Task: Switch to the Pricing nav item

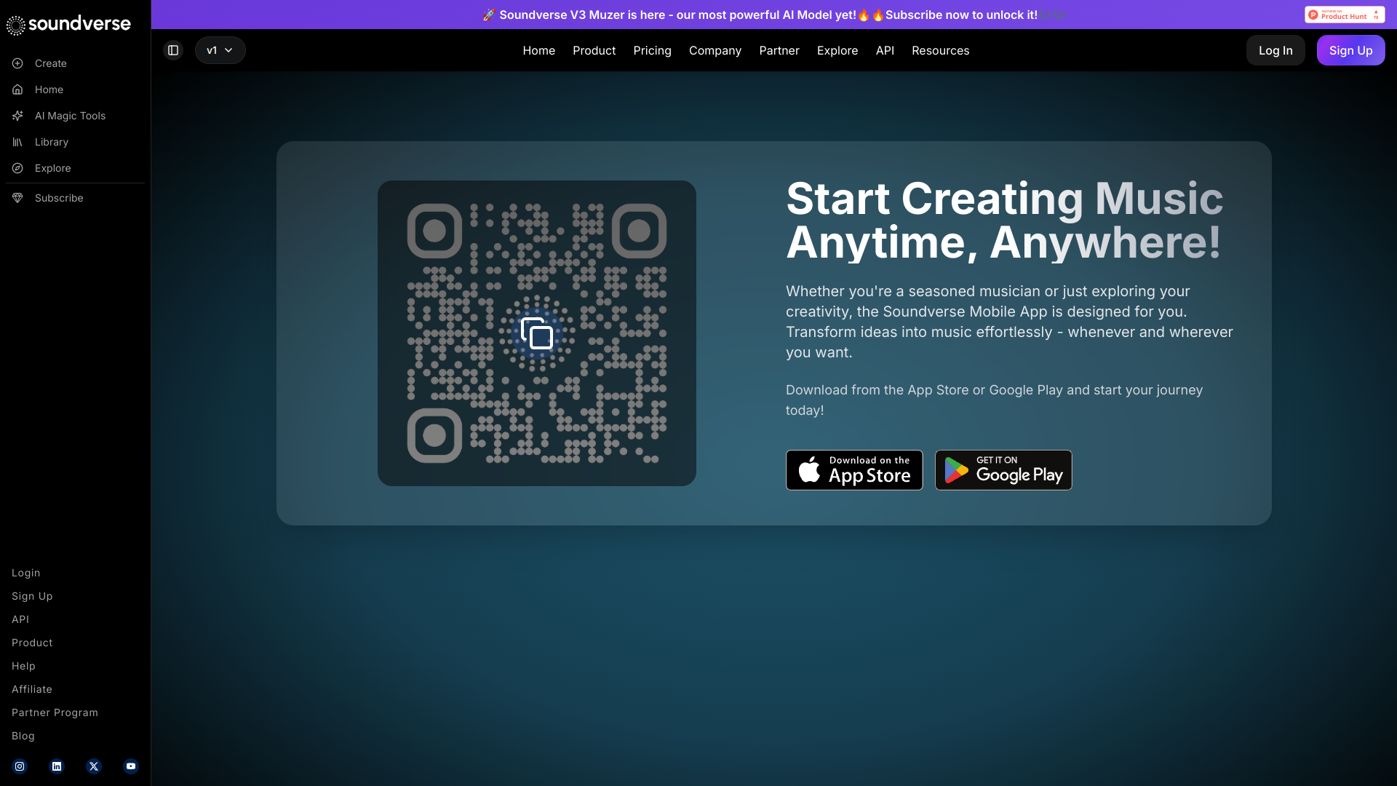Action: point(652,50)
